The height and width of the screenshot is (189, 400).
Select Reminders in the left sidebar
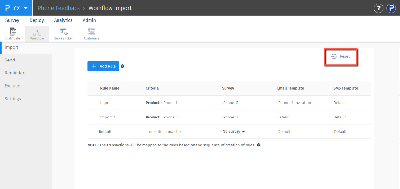tap(16, 73)
